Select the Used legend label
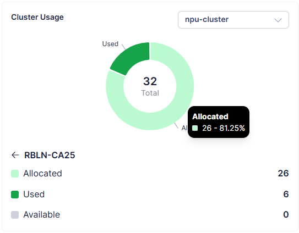Image resolution: width=299 pixels, height=233 pixels. coord(34,194)
